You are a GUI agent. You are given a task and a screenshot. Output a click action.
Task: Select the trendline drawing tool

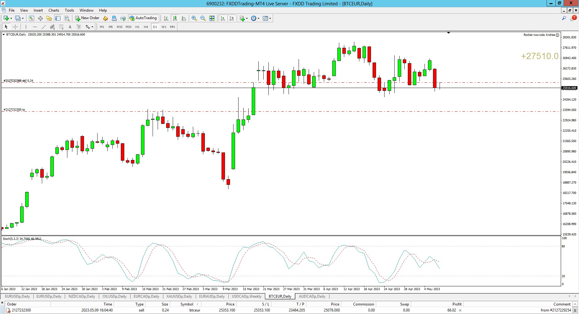pos(44,27)
